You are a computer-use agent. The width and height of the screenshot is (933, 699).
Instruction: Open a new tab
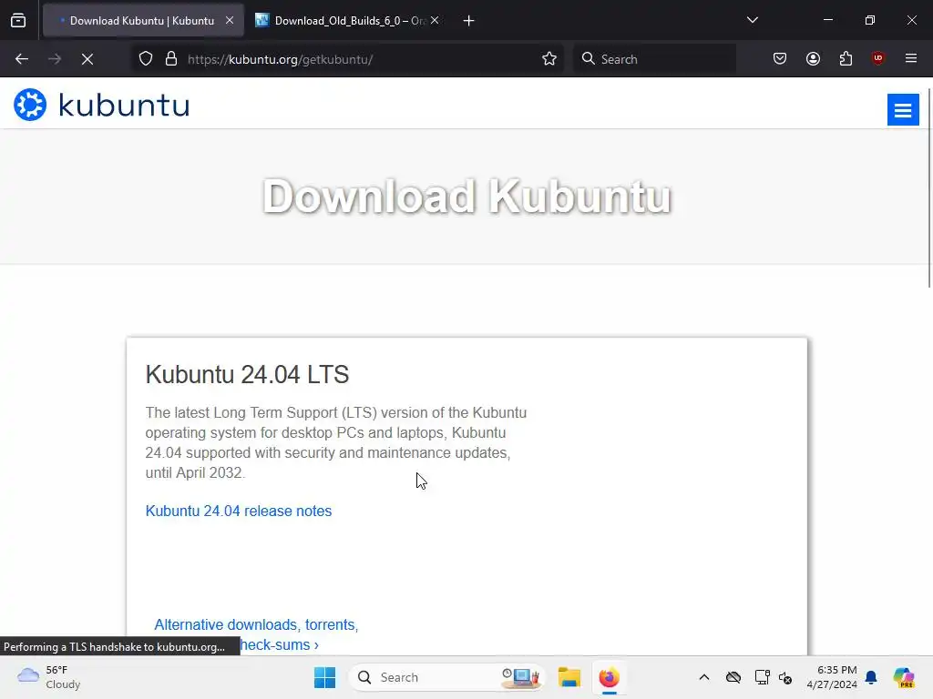pyautogui.click(x=469, y=21)
